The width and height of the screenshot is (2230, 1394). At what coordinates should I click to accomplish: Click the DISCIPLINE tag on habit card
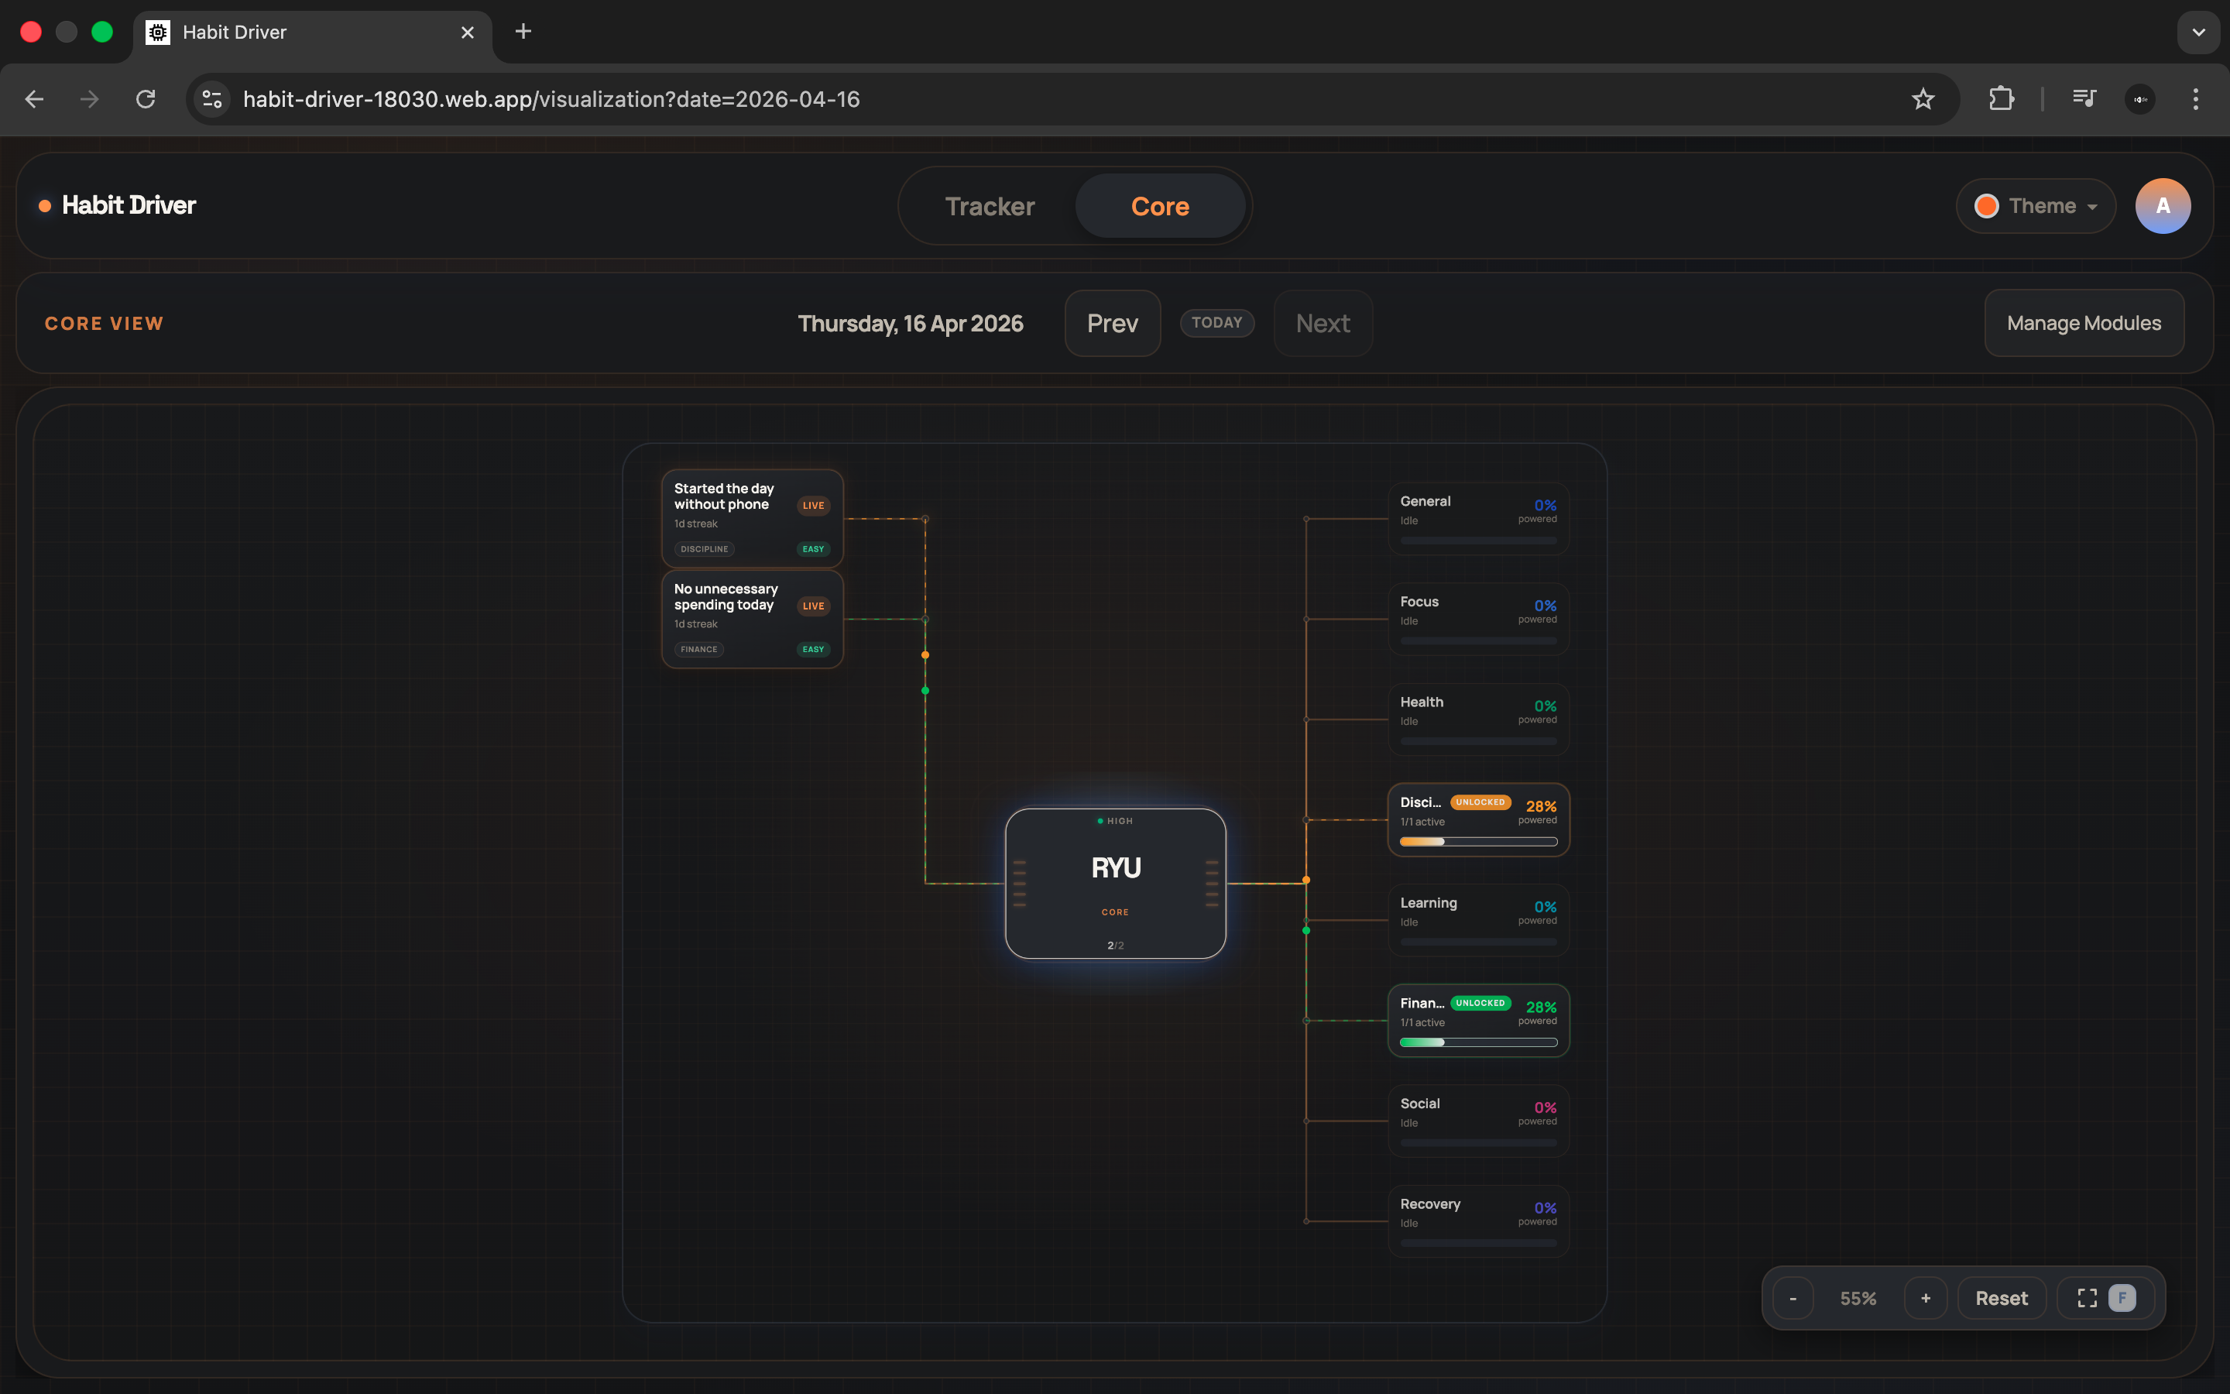click(704, 550)
